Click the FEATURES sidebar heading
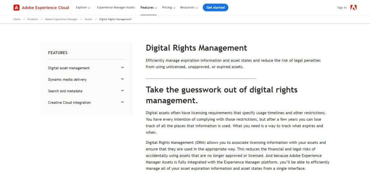Viewport: 370px width, 175px height. pos(58,53)
